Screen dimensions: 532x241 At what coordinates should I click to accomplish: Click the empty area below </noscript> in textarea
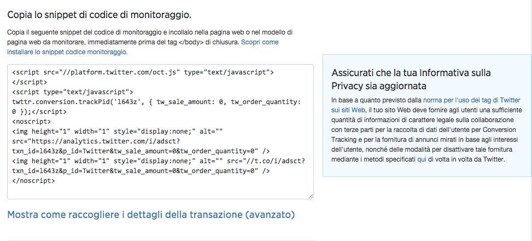tap(160, 191)
